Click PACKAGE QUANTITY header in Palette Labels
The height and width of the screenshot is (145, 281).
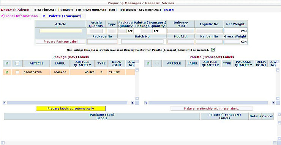243,63
